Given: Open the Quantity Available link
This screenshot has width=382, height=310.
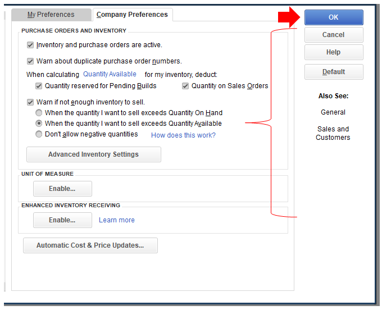Looking at the screenshot, I should (110, 74).
